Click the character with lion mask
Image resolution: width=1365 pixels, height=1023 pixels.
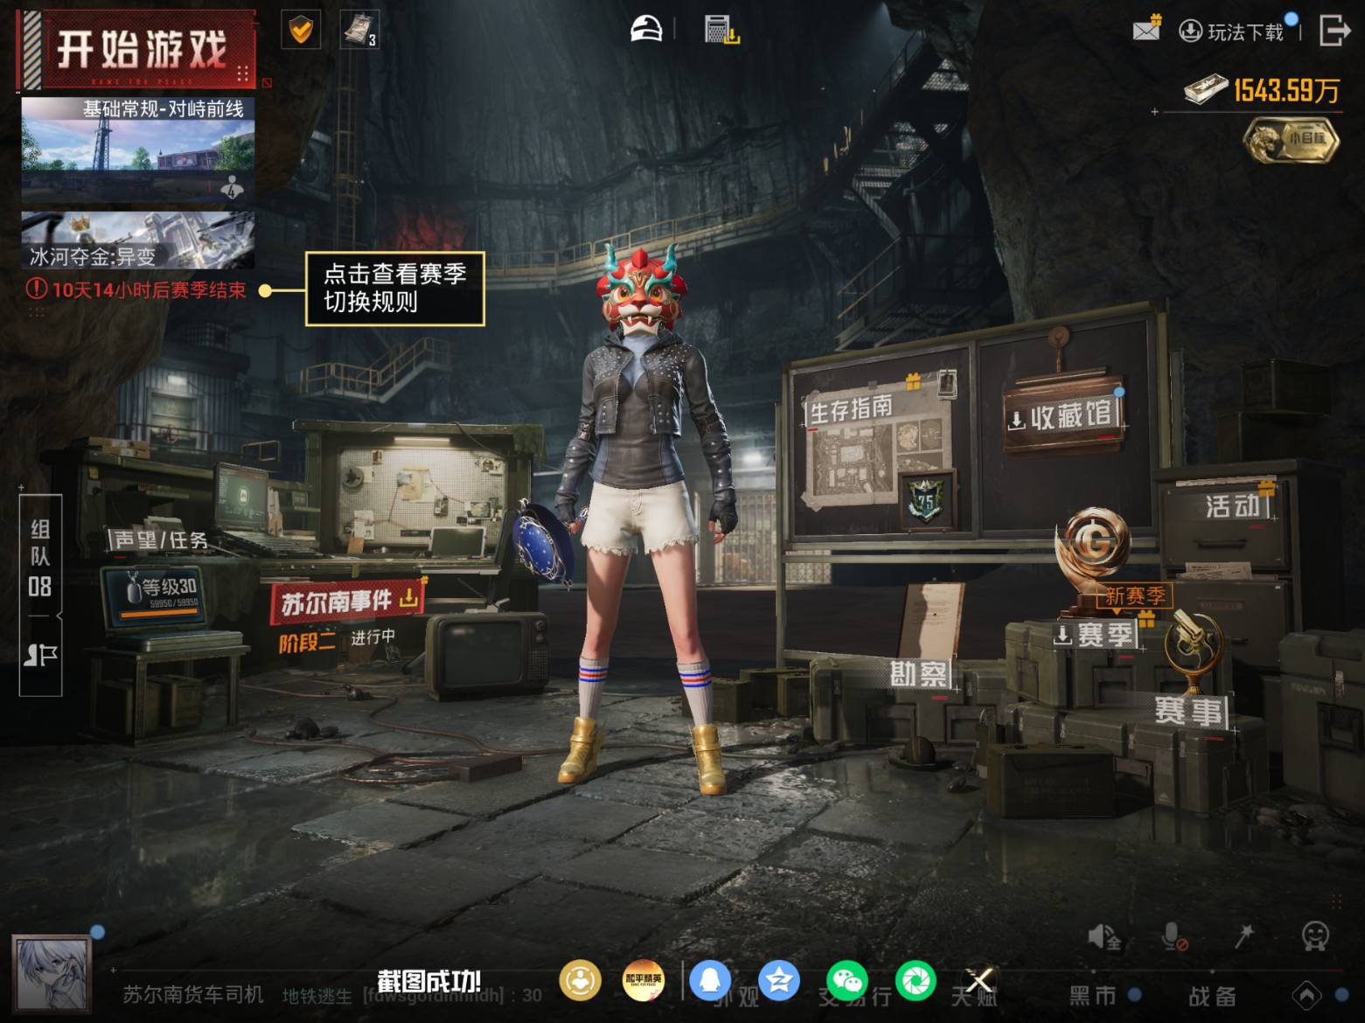click(x=646, y=518)
